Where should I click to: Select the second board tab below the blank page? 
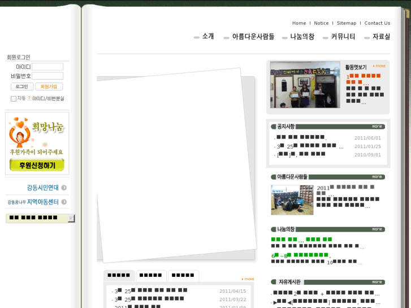[151, 275]
